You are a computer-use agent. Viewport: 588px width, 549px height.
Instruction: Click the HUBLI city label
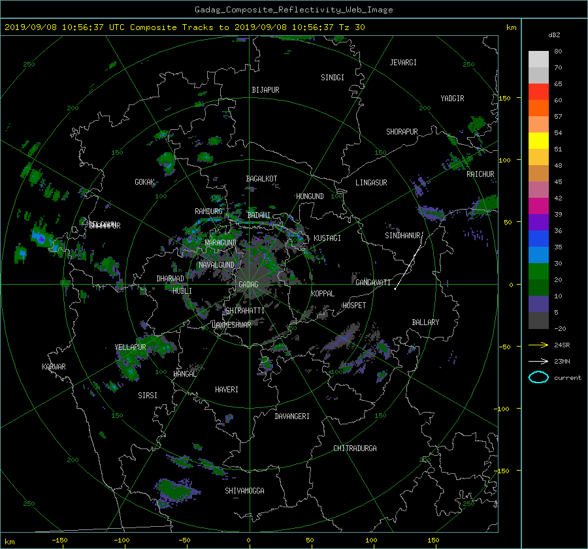(x=182, y=290)
